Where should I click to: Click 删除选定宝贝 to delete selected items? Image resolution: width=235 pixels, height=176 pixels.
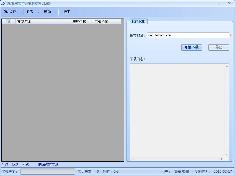pyautogui.click(x=48, y=164)
